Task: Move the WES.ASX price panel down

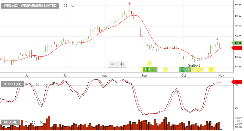Action: 73,6
